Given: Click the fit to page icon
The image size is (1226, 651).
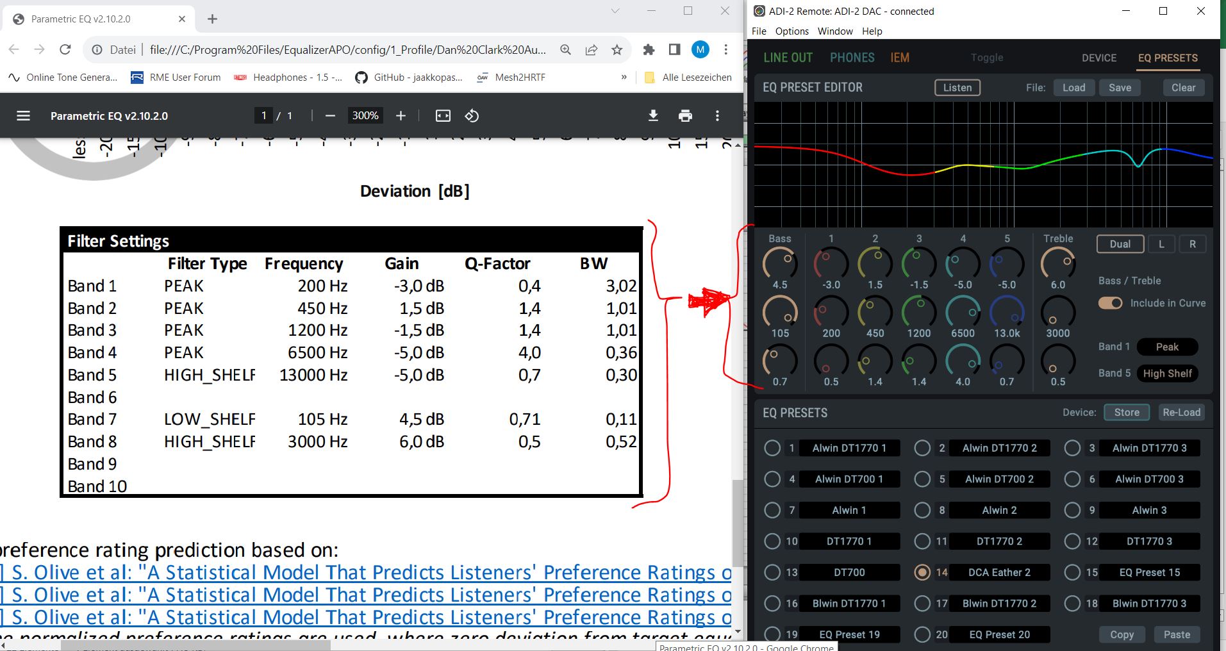Looking at the screenshot, I should [443, 116].
